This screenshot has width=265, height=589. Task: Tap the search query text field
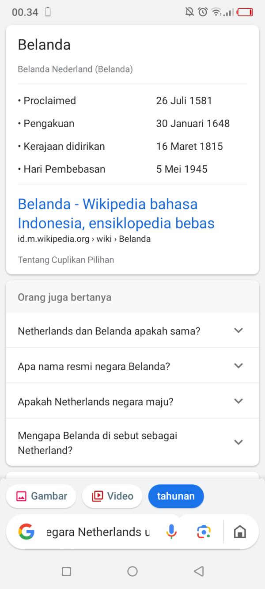click(98, 532)
